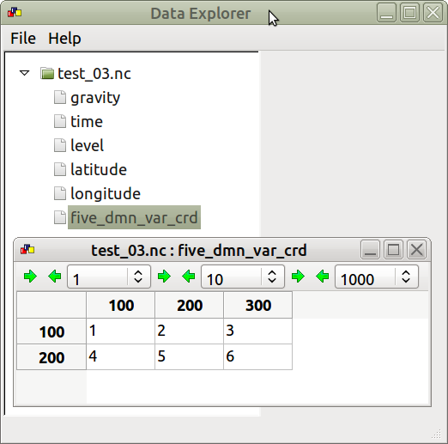
Task: Click the gravity variable file icon
Action: coord(60,97)
